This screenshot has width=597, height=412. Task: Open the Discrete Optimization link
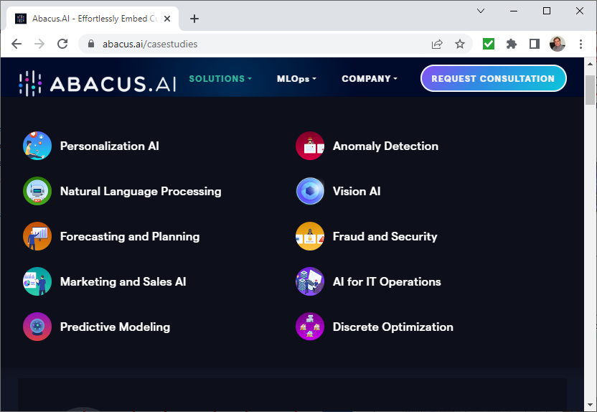click(393, 327)
